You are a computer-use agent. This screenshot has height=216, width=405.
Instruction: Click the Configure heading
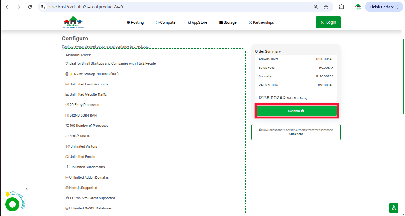pos(75,39)
